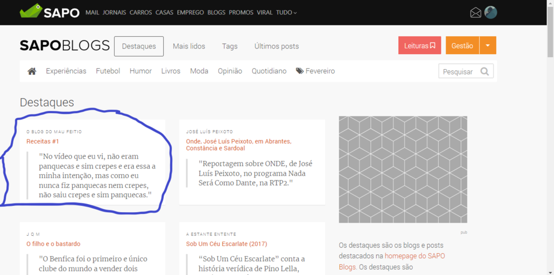Select the Destaques tab
The width and height of the screenshot is (554, 275).
(139, 46)
